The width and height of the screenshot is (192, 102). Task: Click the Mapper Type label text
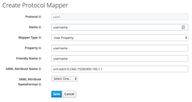coord(28,38)
